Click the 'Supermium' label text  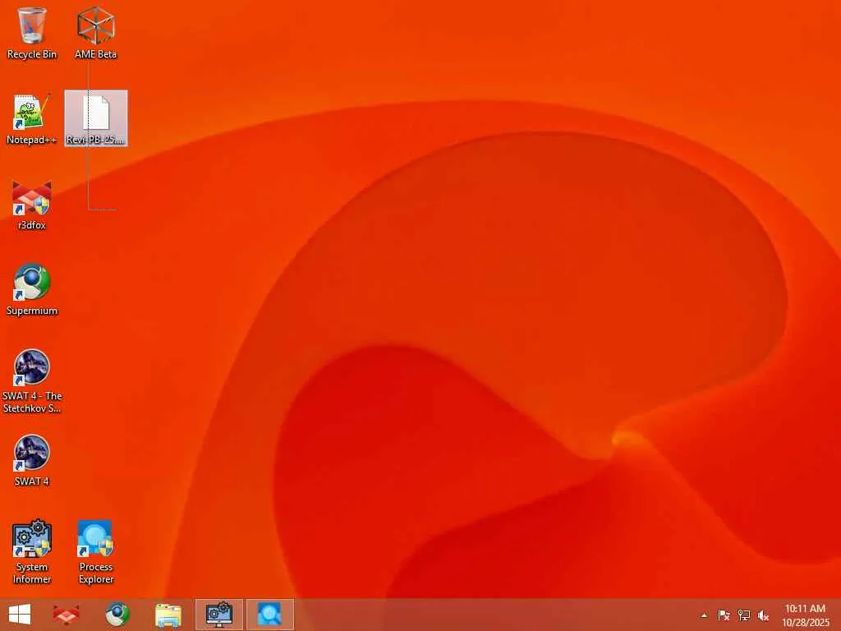[x=32, y=311]
